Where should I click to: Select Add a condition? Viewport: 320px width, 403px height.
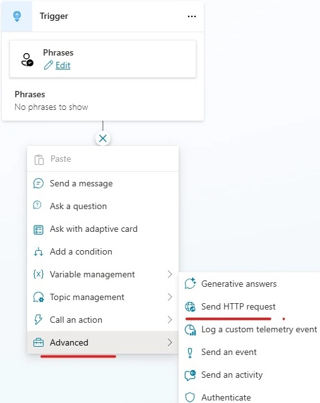point(103,251)
